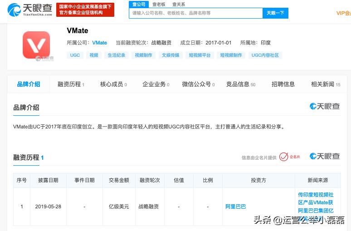The width and height of the screenshot is (351, 231).
Task: Click the 亿级美元 transaction amount cell
Action: [x=119, y=206]
